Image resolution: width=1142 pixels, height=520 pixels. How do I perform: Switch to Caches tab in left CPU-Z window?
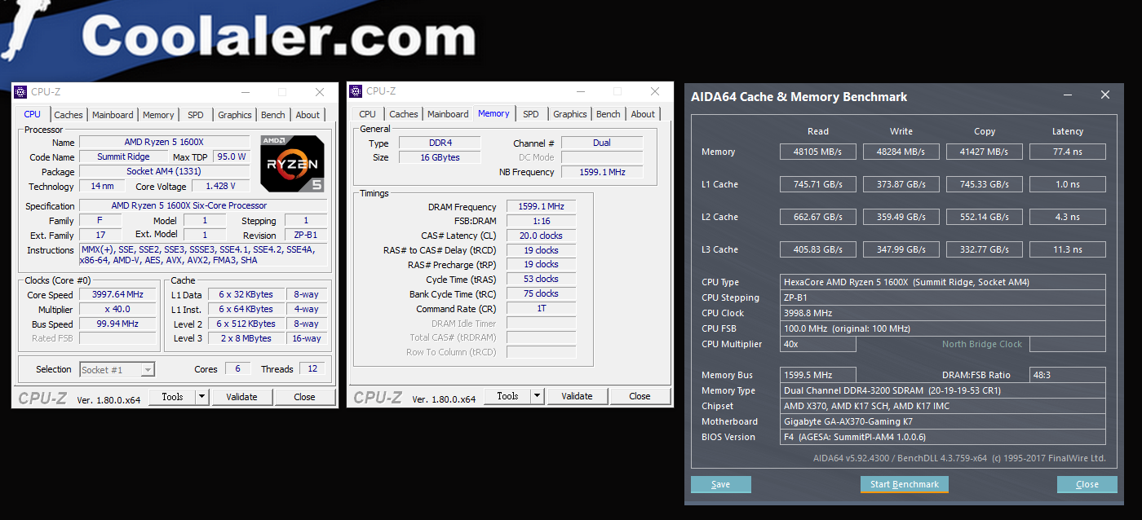pyautogui.click(x=69, y=115)
